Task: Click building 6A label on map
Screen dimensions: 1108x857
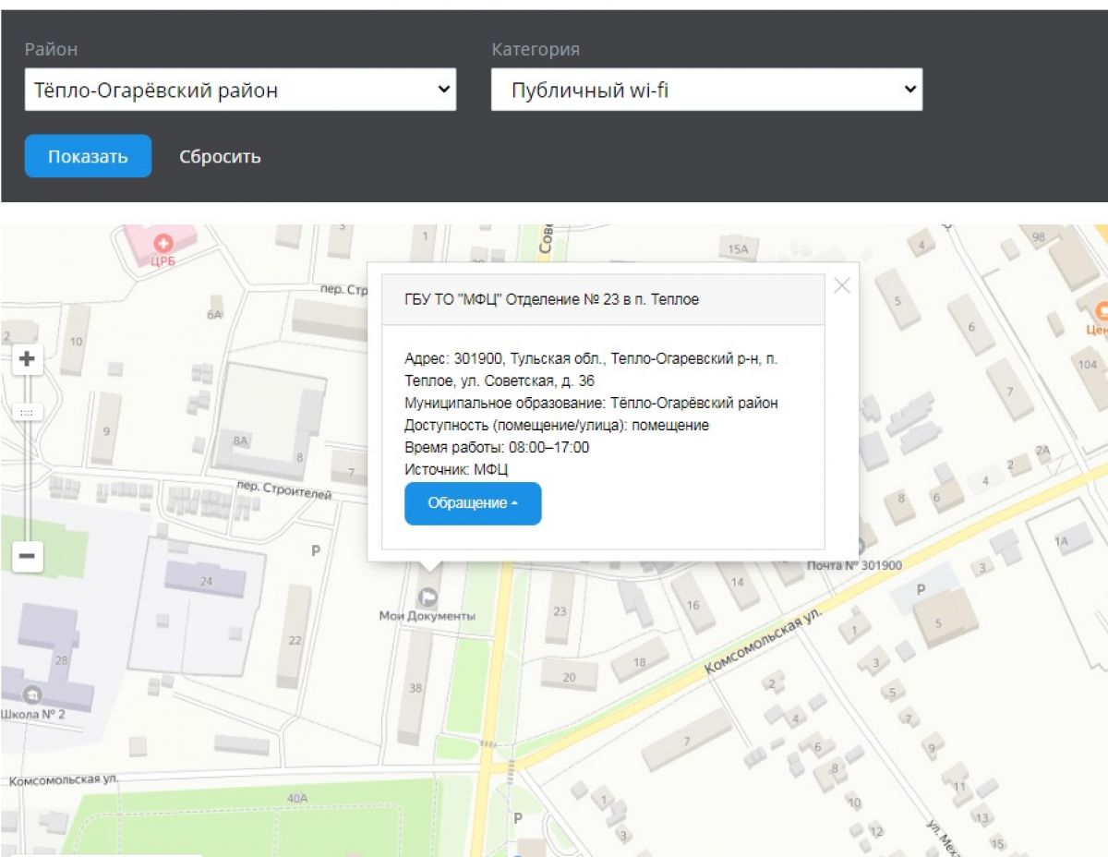Action: click(215, 315)
